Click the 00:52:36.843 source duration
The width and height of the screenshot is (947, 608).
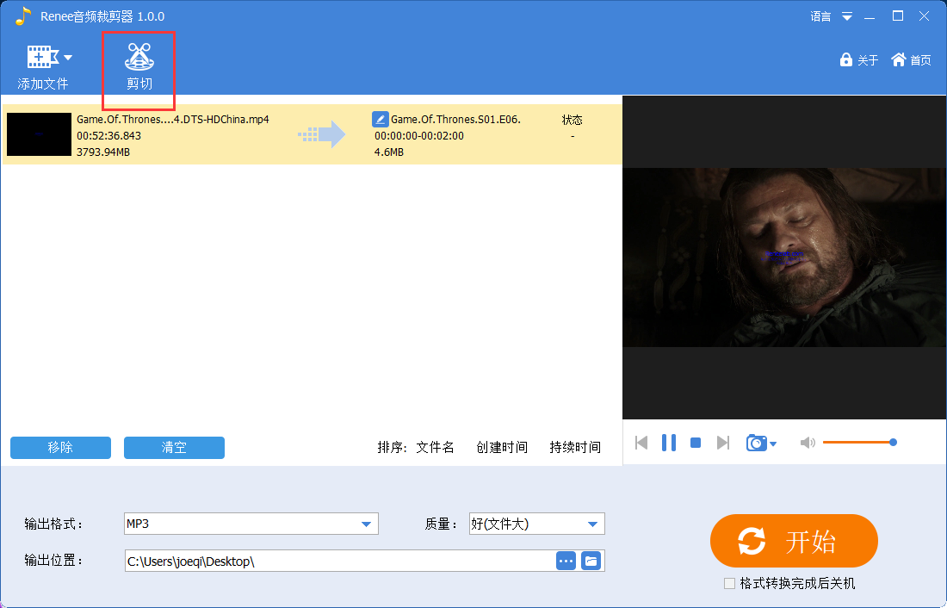[x=108, y=136]
